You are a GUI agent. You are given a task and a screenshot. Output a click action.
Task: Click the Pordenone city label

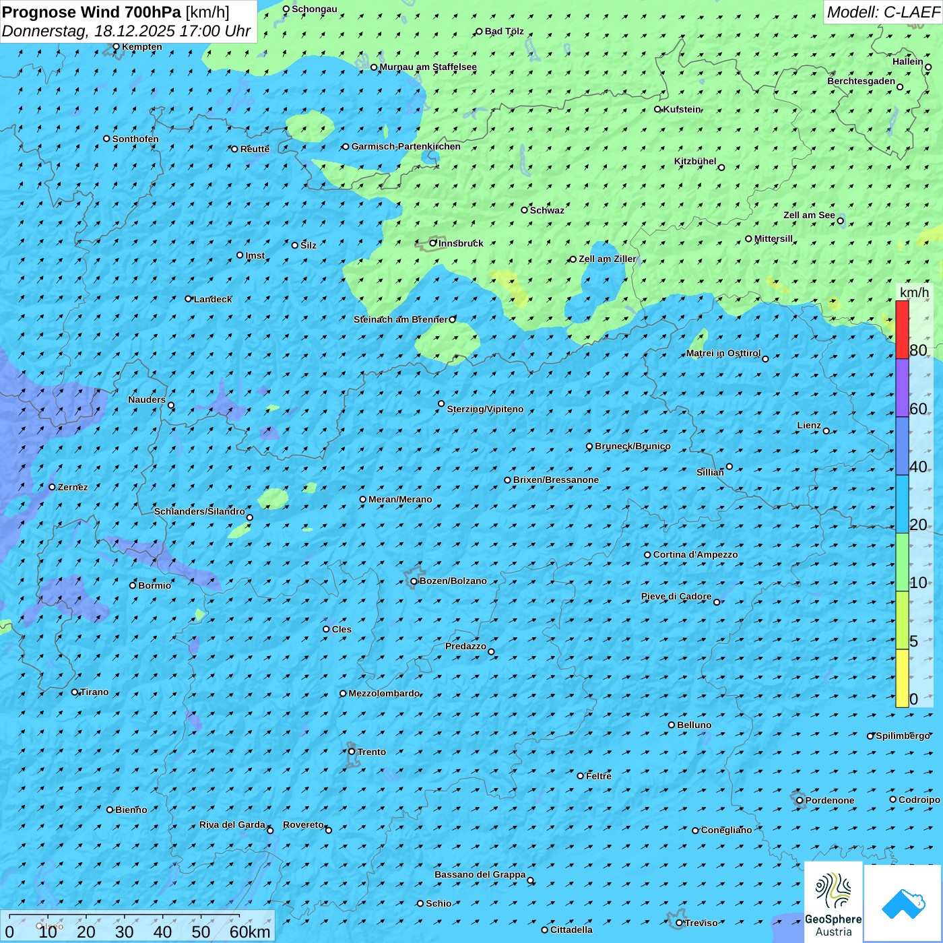[x=829, y=800]
